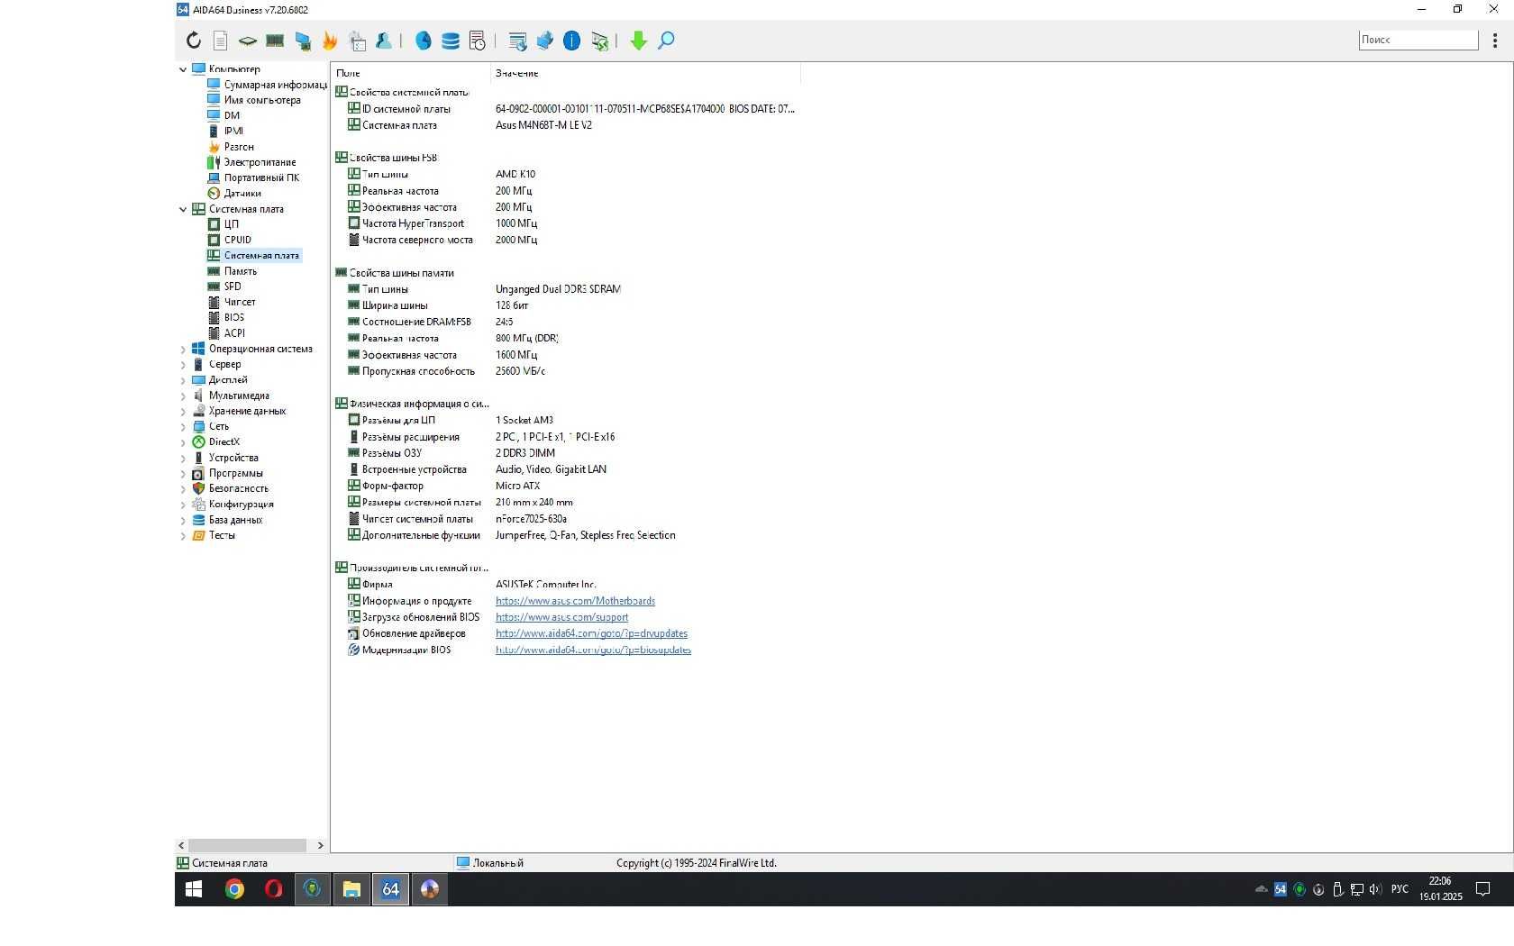Click the taskbar clock showing 22:06

tap(1440, 889)
